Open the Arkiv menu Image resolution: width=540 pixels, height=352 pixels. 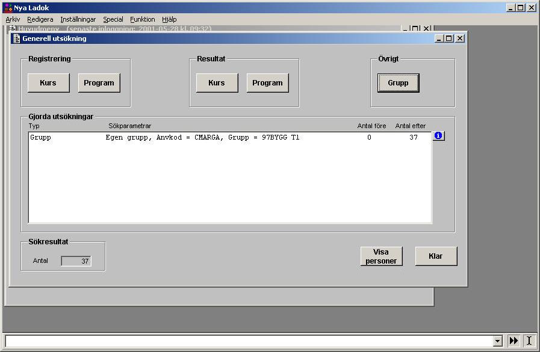tap(13, 20)
